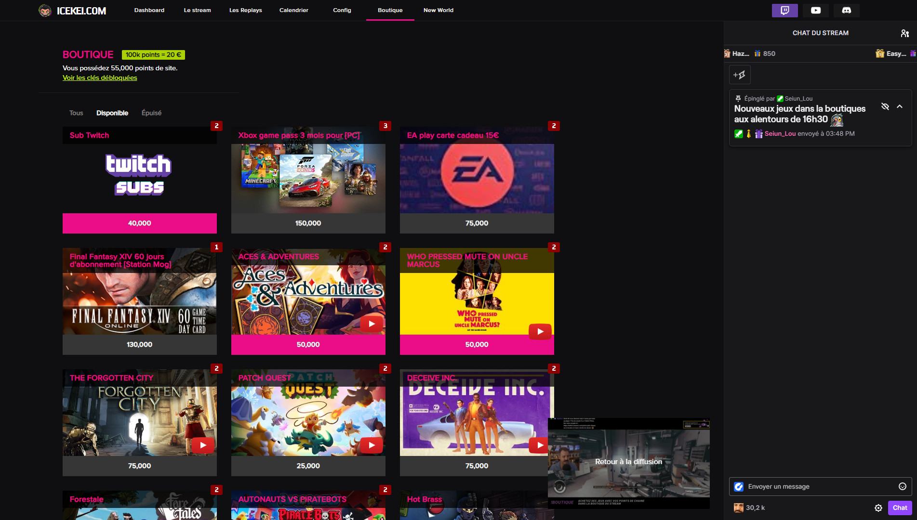Play the Patch Quest trailer
This screenshot has width=917, height=520.
(x=372, y=445)
